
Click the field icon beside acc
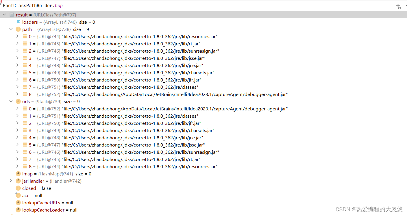click(x=18, y=195)
